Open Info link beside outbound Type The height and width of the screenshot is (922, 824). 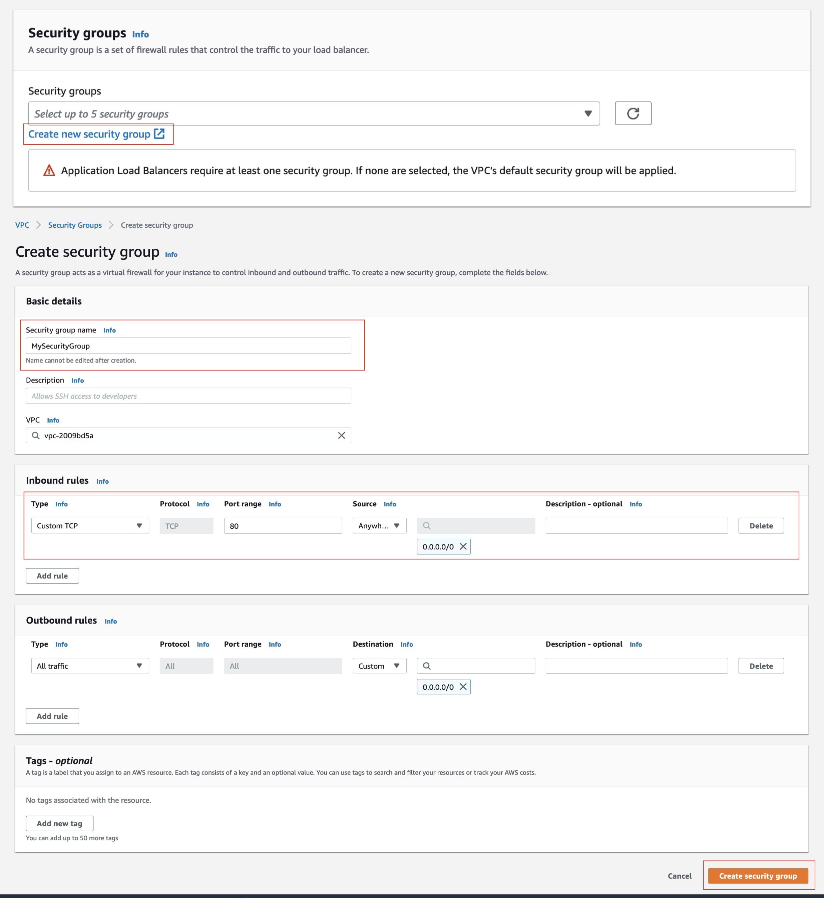point(61,644)
